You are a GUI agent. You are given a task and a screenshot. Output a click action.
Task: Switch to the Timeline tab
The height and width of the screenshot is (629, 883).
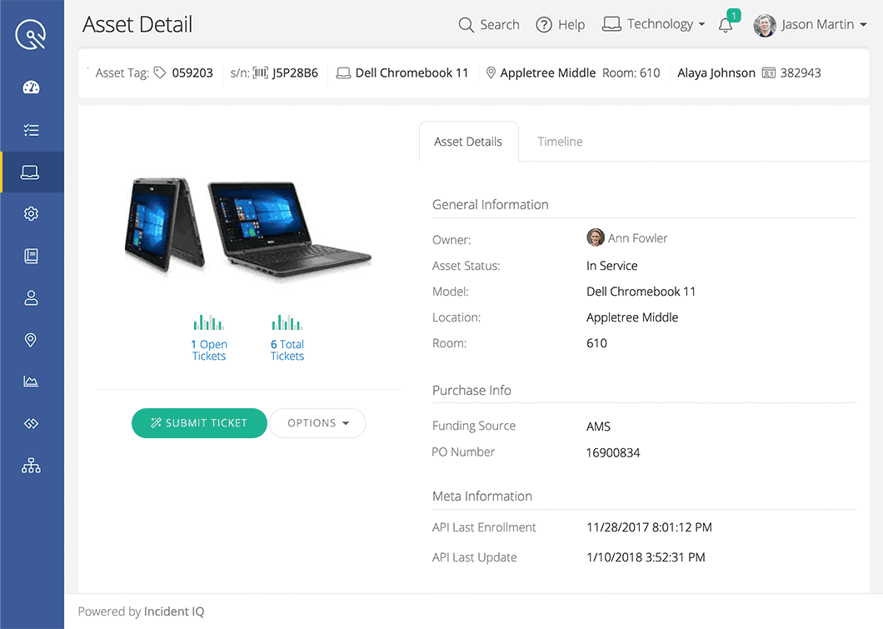coord(560,141)
